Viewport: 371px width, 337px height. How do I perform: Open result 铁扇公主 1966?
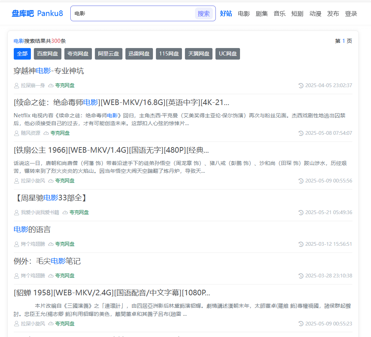click(x=111, y=150)
